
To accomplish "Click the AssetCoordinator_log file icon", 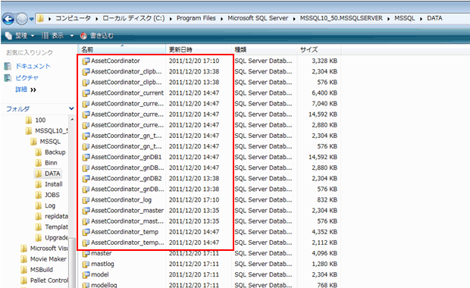I will click(86, 200).
